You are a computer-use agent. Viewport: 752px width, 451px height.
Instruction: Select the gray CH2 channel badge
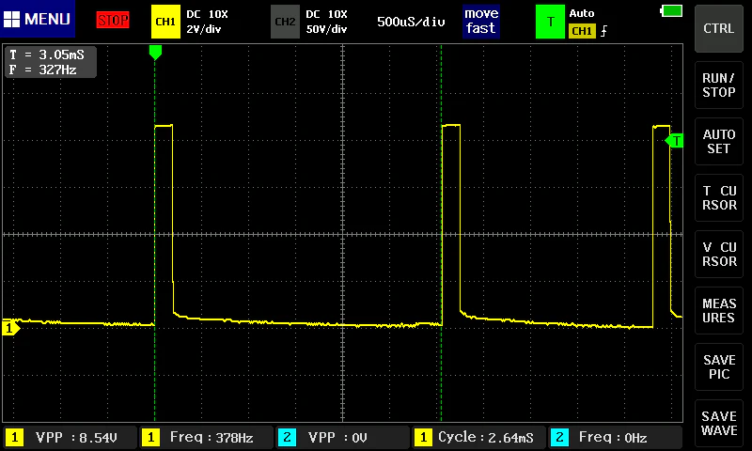point(285,22)
